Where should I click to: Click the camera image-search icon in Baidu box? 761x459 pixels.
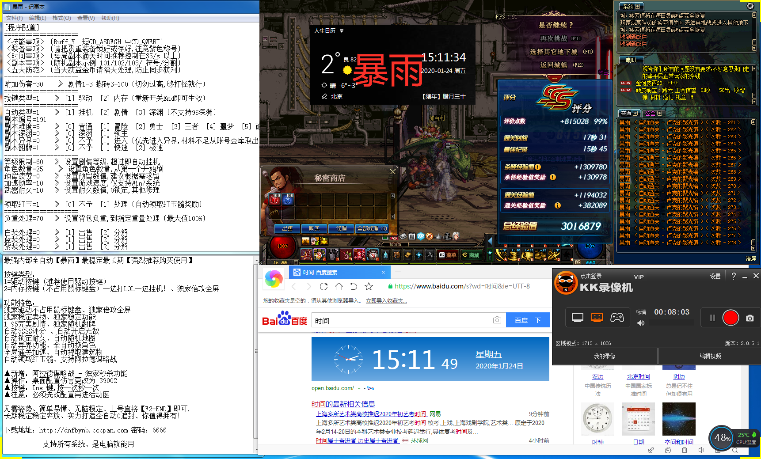click(497, 320)
